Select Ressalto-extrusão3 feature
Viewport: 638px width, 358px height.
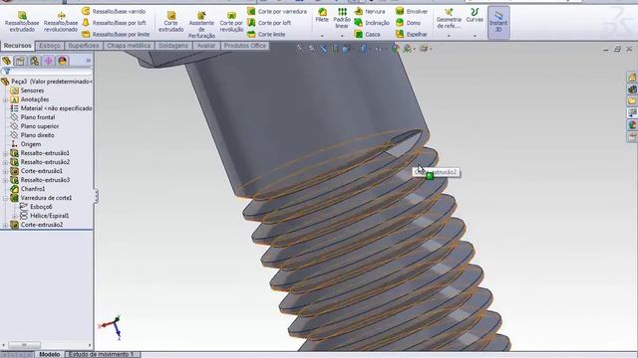pos(45,180)
